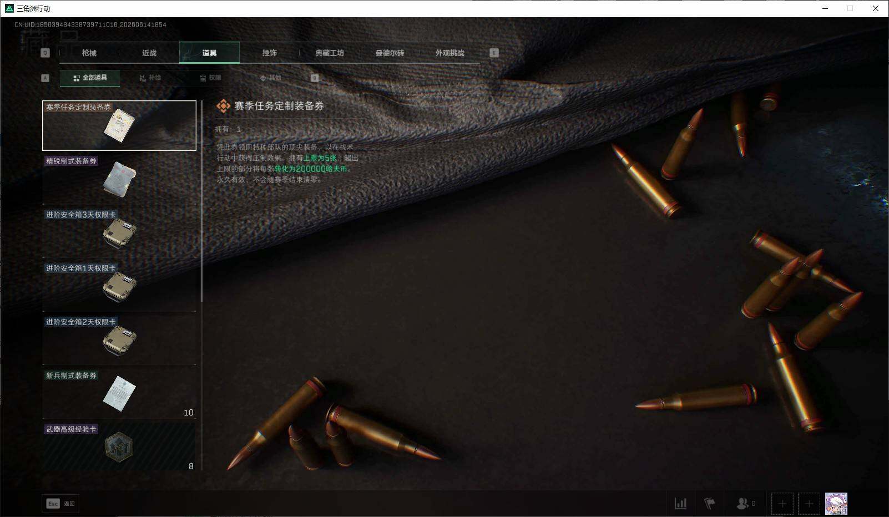Image resolution: width=889 pixels, height=517 pixels.
Task: Filter items by 权限
Action: pyautogui.click(x=210, y=78)
